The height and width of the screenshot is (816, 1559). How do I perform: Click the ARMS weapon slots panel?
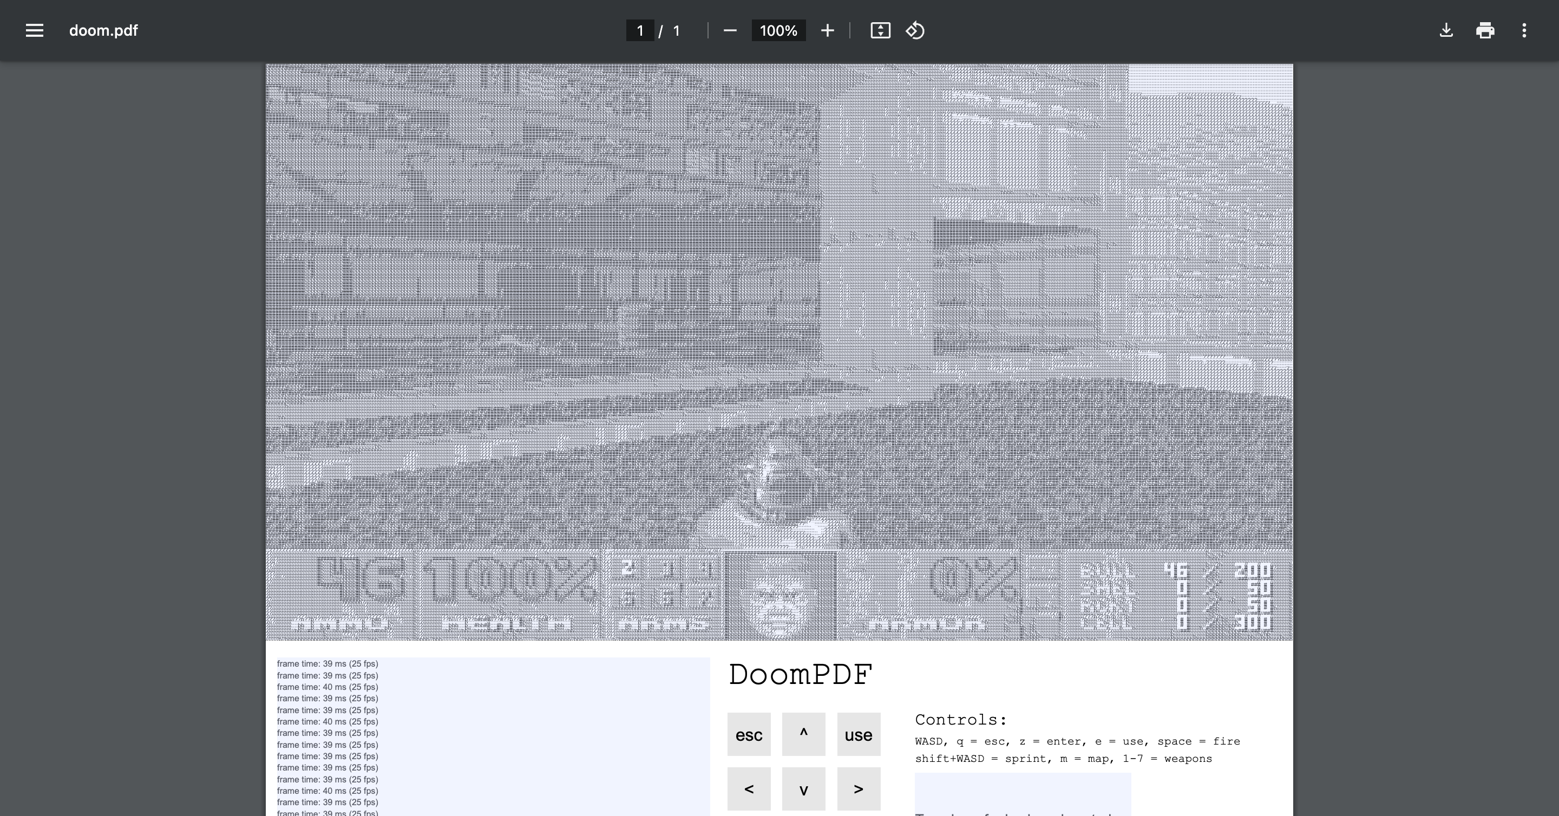tap(664, 594)
